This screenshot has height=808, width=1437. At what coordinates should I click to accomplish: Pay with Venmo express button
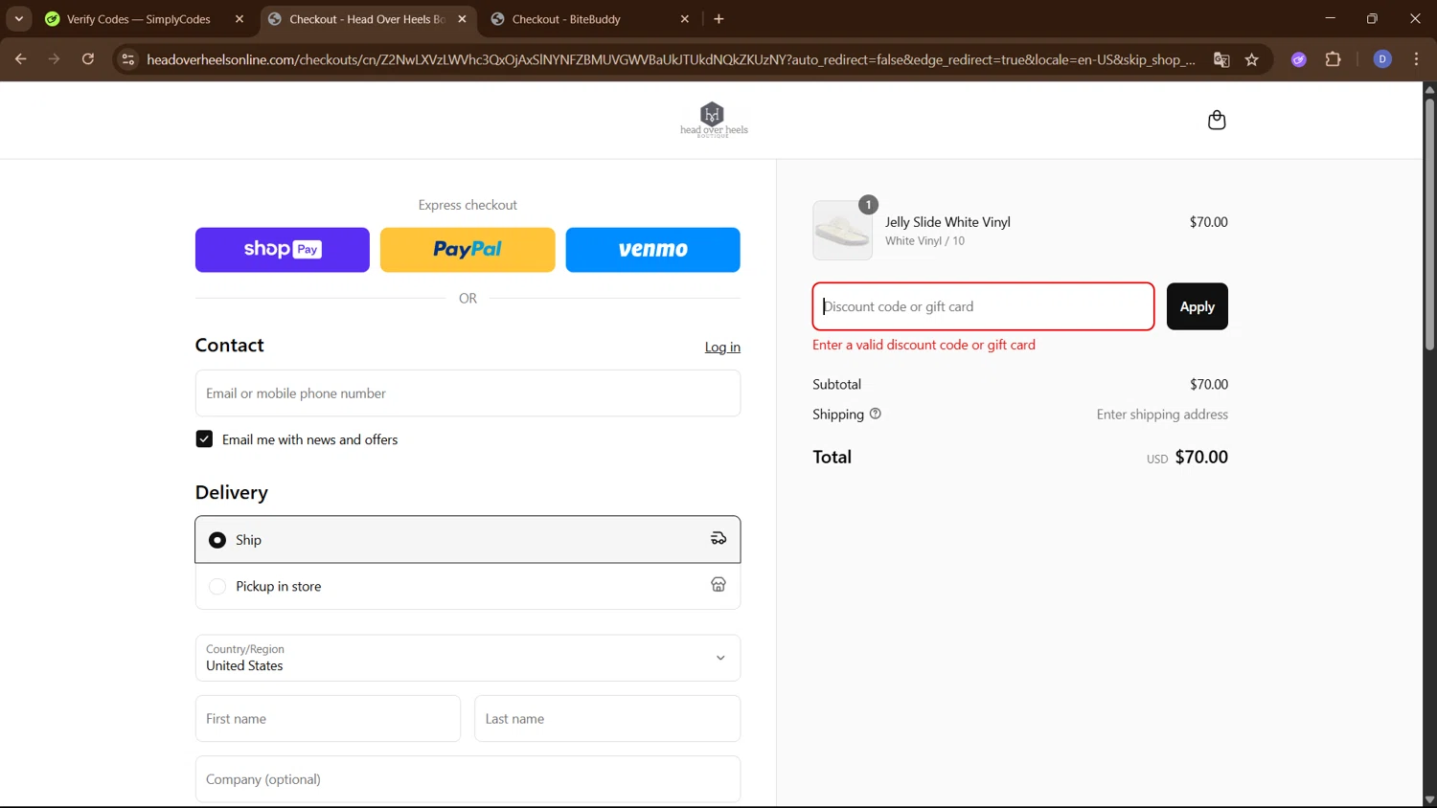point(652,250)
